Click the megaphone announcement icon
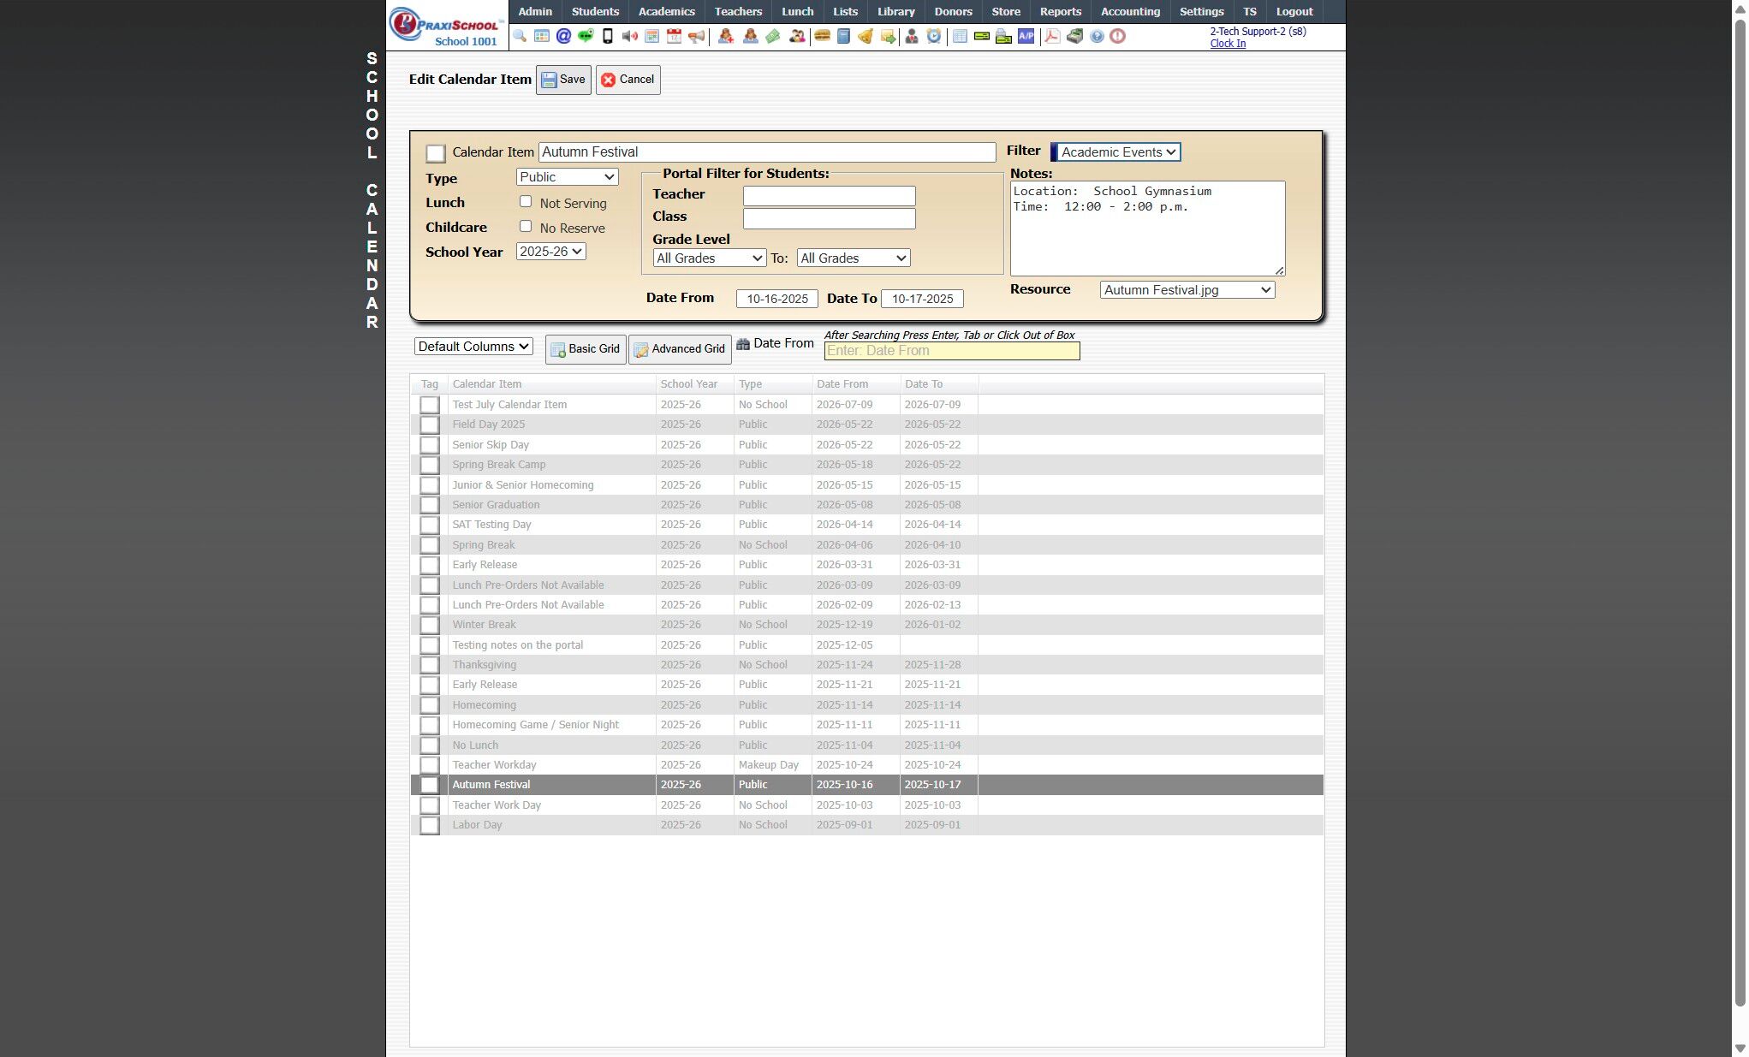The width and height of the screenshot is (1749, 1057). (x=697, y=36)
